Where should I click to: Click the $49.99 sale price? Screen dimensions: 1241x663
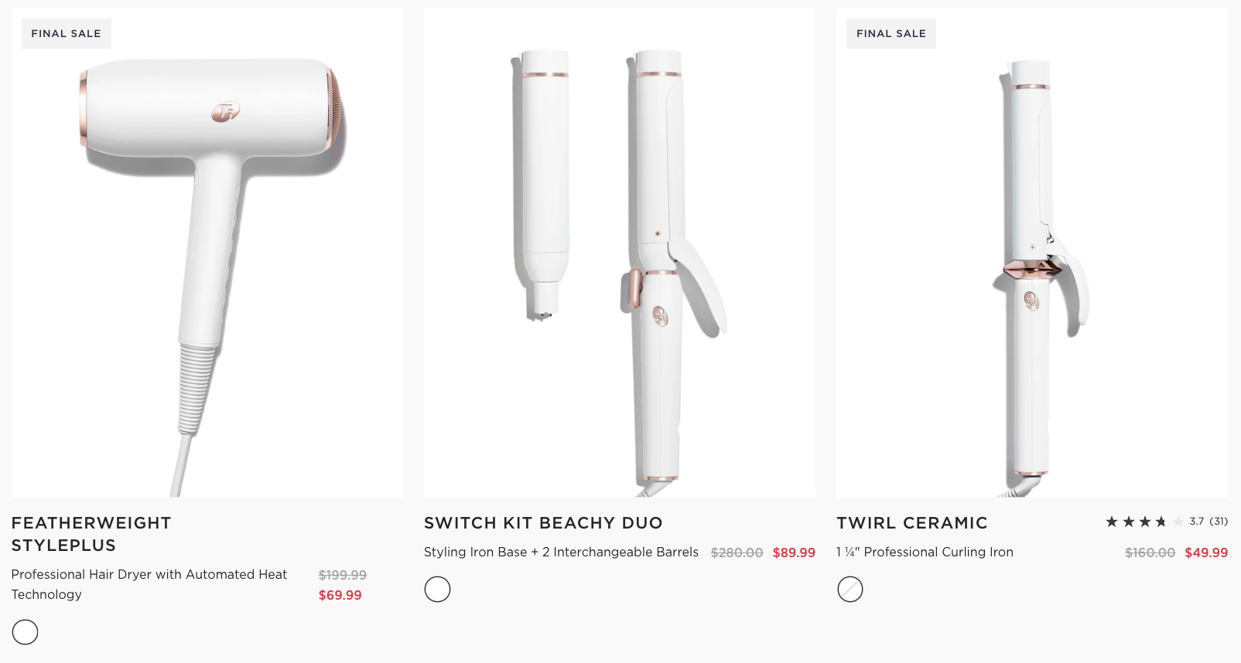(1206, 552)
